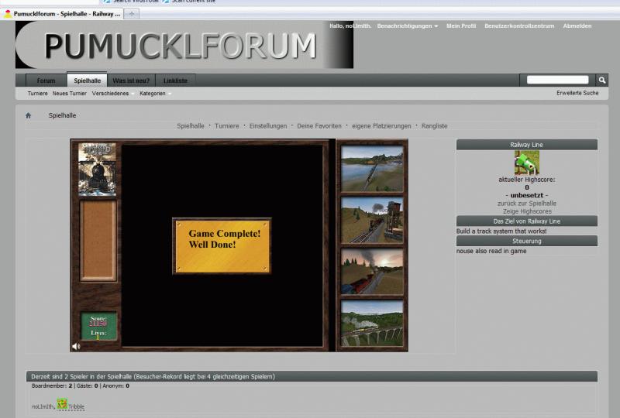Open Rangliste link

pos(434,126)
